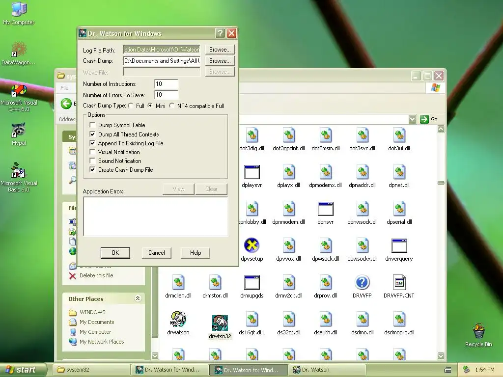
Task: Click the dialog Help button
Action: [196, 253]
